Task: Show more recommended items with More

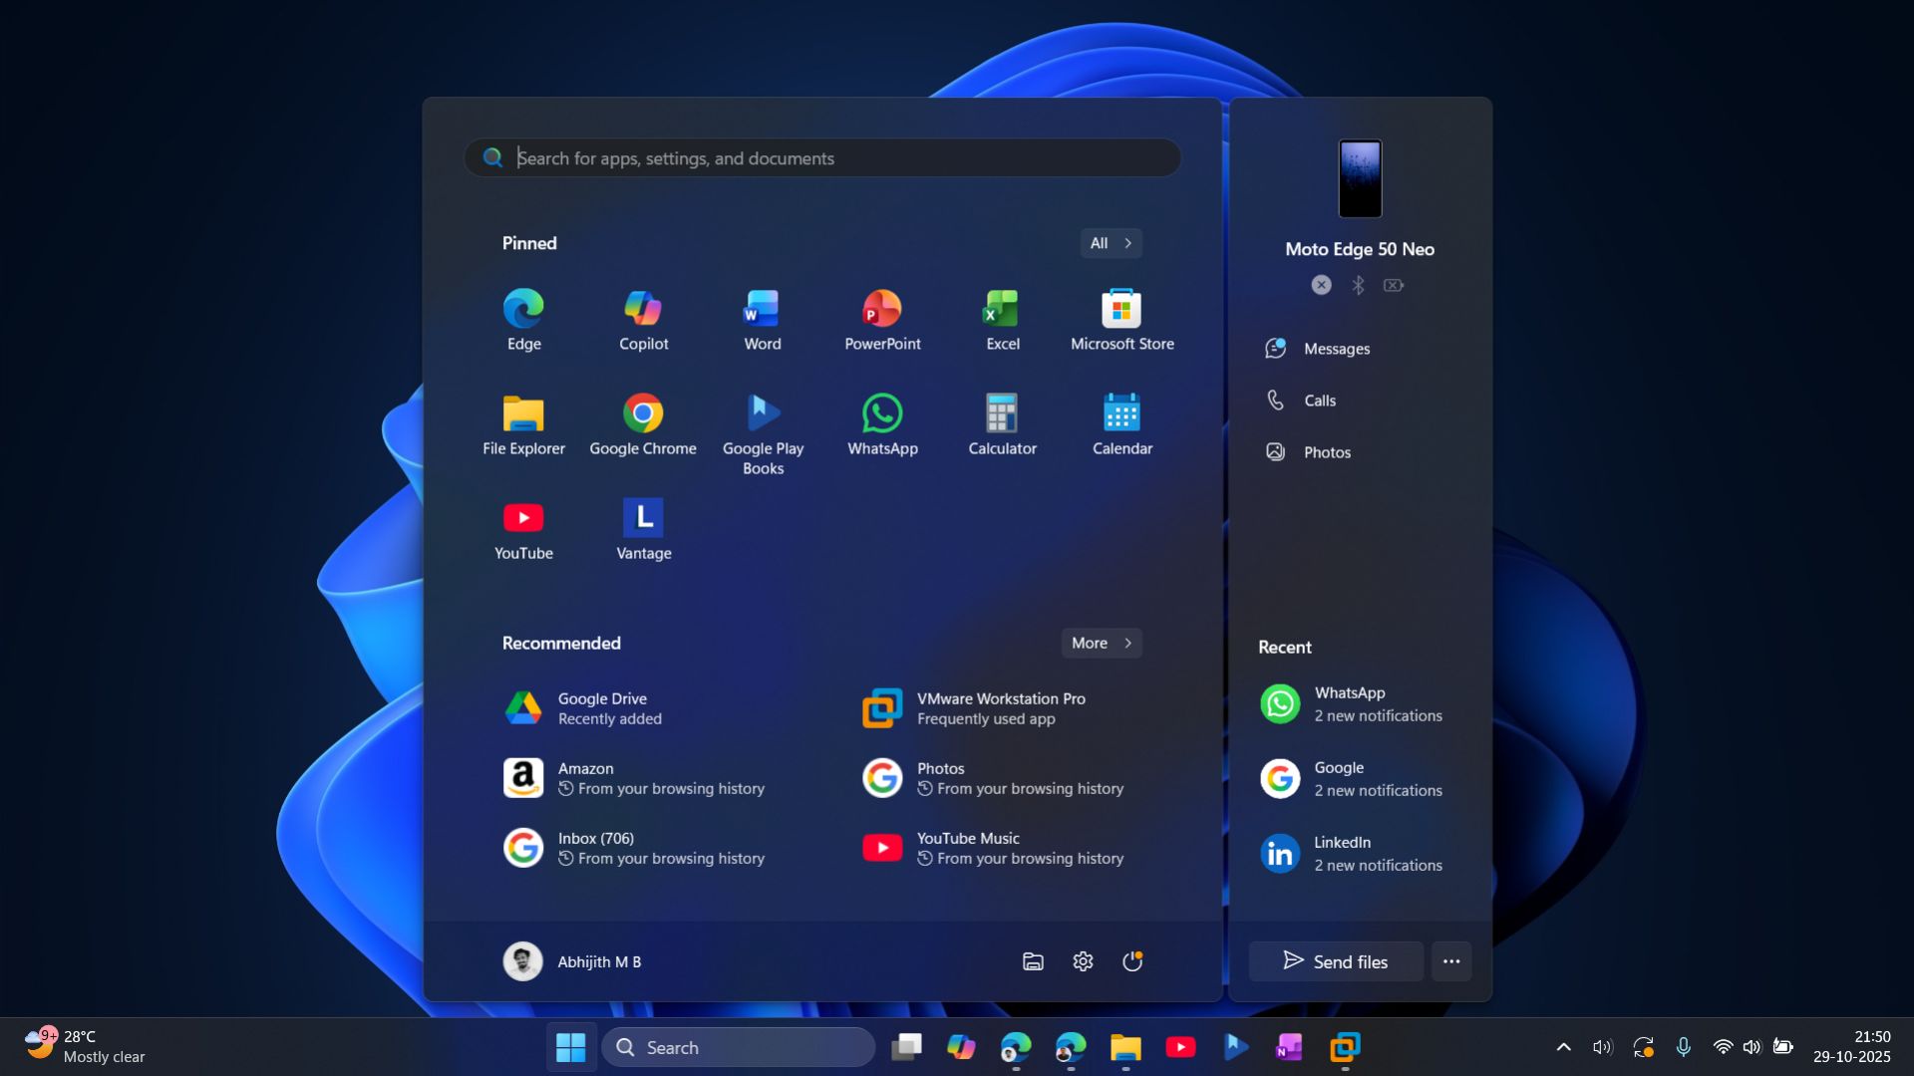Action: [x=1100, y=643]
